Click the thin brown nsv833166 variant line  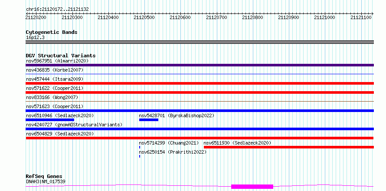click(x=200, y=101)
